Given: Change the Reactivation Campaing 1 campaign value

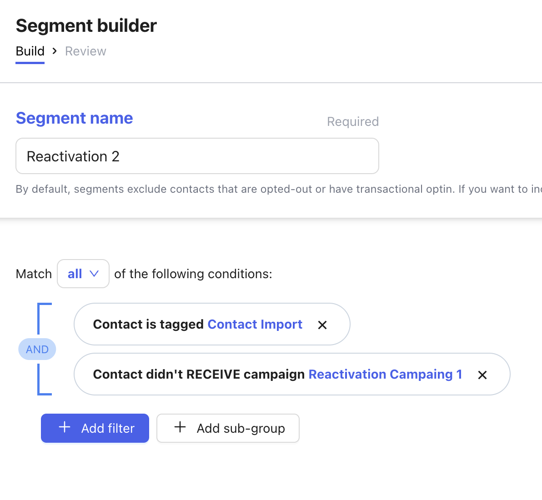Looking at the screenshot, I should point(385,374).
